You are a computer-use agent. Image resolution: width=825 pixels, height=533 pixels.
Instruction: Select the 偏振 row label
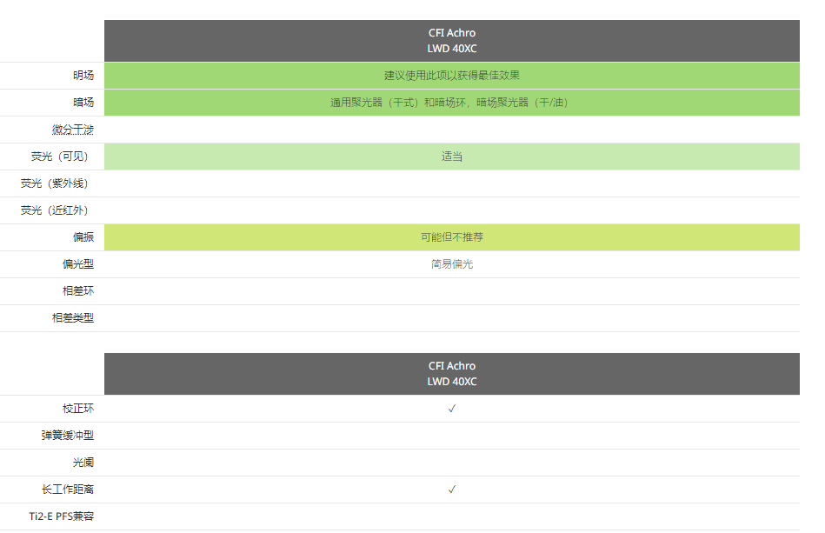click(x=83, y=237)
